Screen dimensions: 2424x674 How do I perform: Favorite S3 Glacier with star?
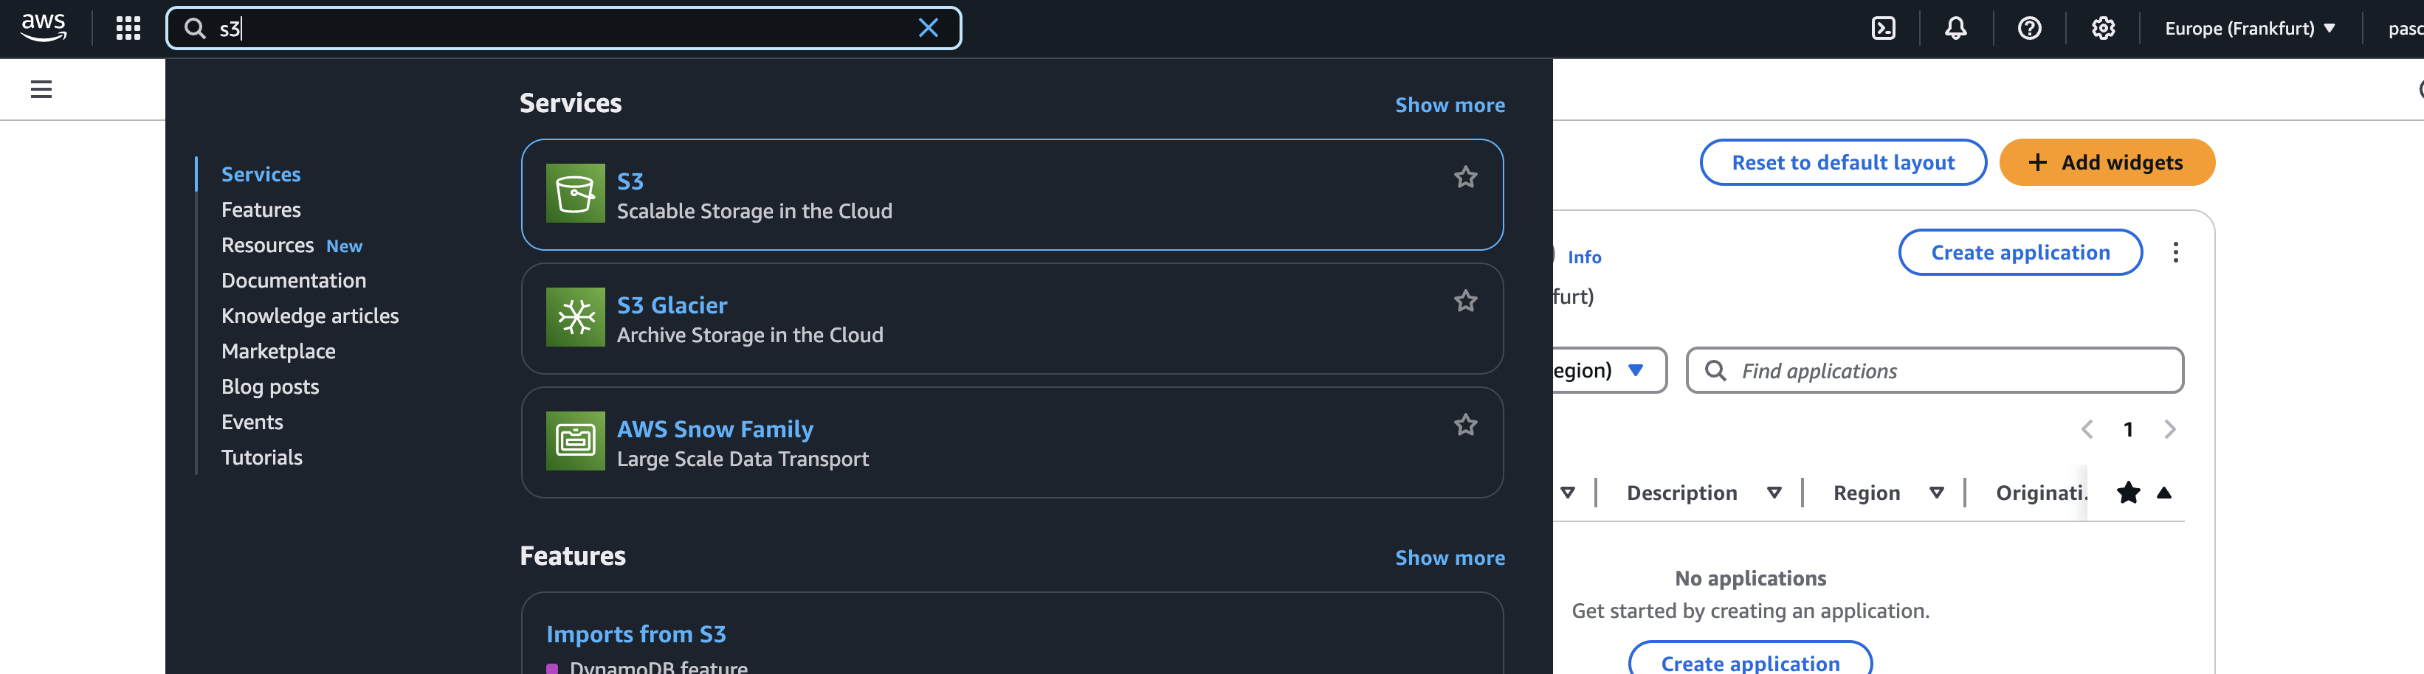click(1465, 301)
